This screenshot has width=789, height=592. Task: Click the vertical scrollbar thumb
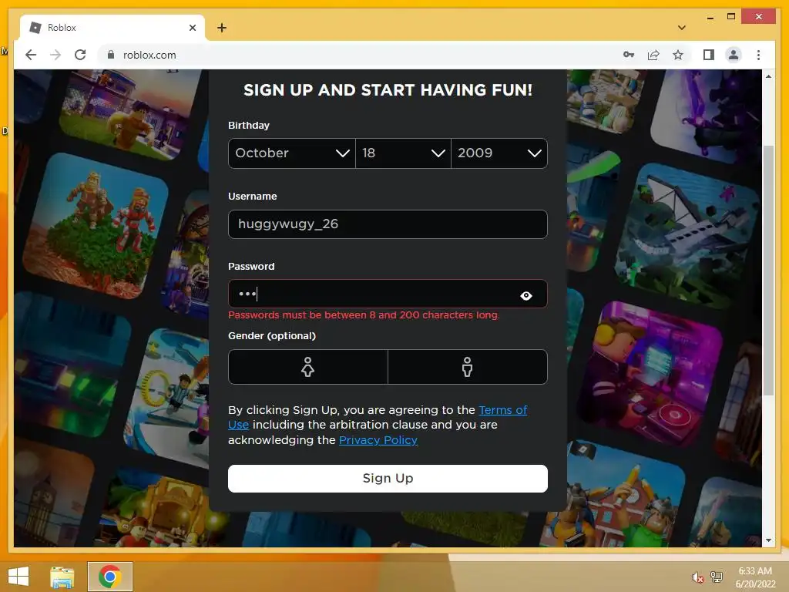coord(768,271)
